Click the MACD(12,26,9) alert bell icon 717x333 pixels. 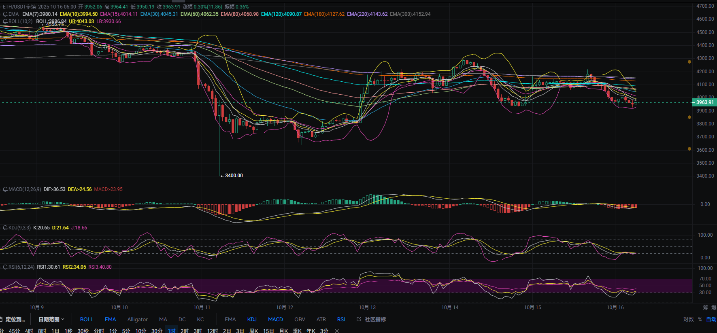coord(5,189)
